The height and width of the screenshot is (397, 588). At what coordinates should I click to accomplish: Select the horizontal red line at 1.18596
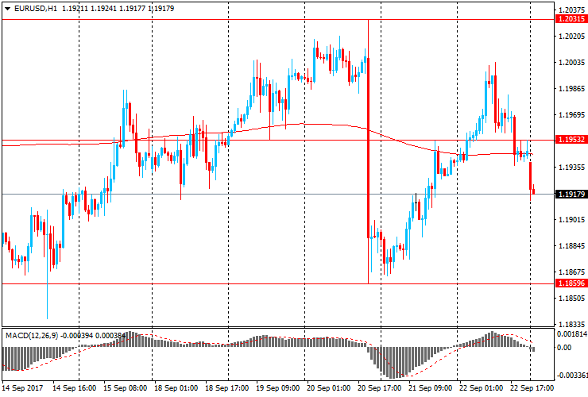(278, 283)
